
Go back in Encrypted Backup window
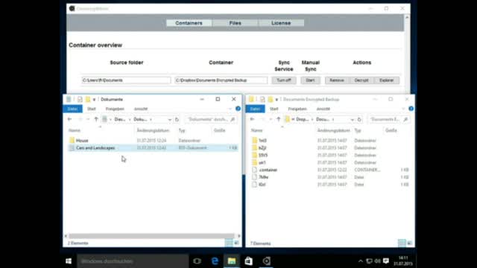(x=252, y=119)
